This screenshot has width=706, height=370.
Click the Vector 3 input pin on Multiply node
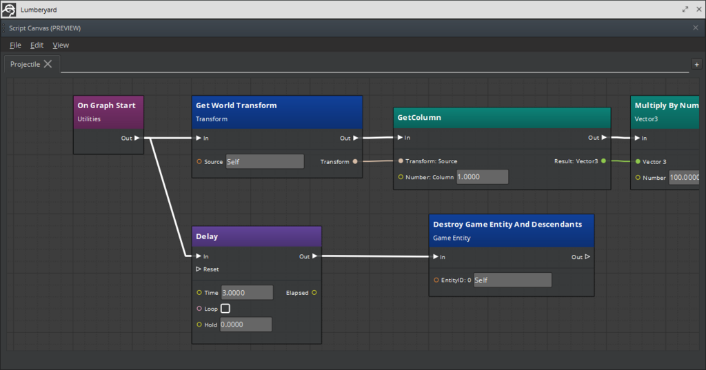click(638, 162)
